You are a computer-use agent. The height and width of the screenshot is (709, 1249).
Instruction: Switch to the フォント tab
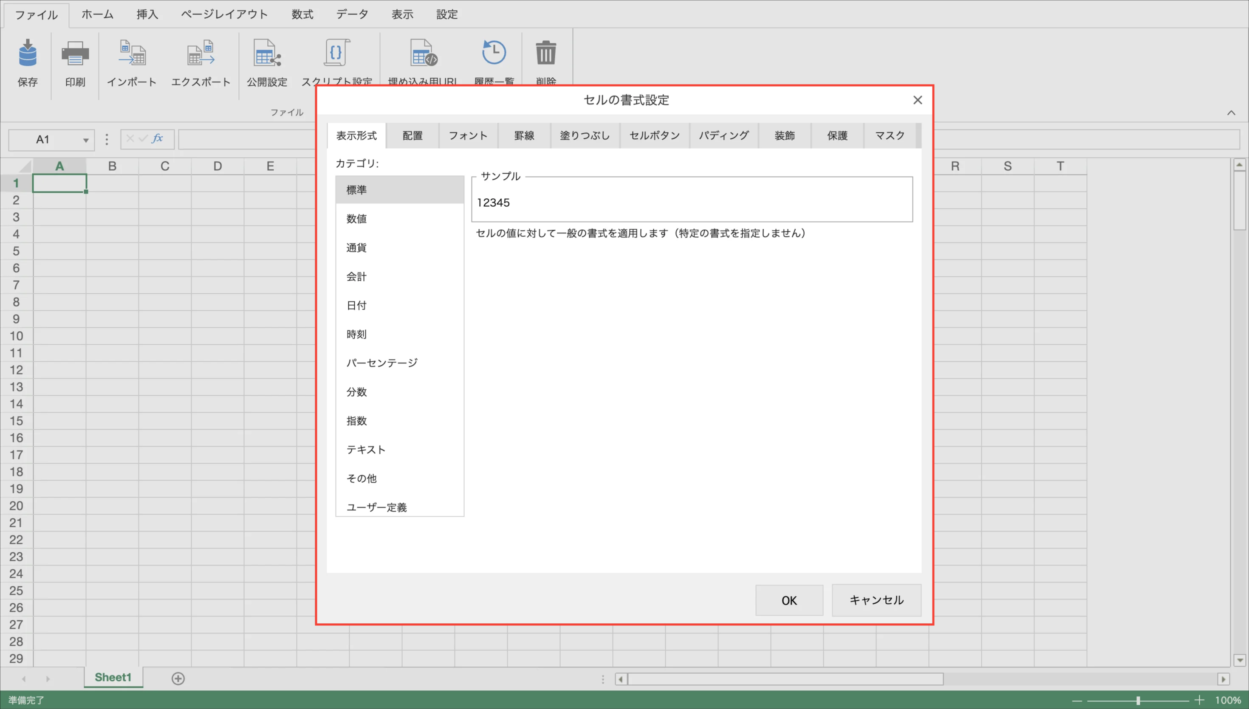coord(468,135)
